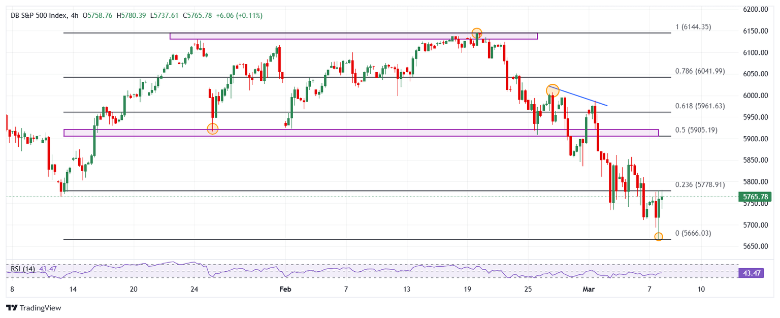Image resolution: width=780 pixels, height=318 pixels.
Task: Click the orange circle at the 5666 low
Action: point(659,237)
